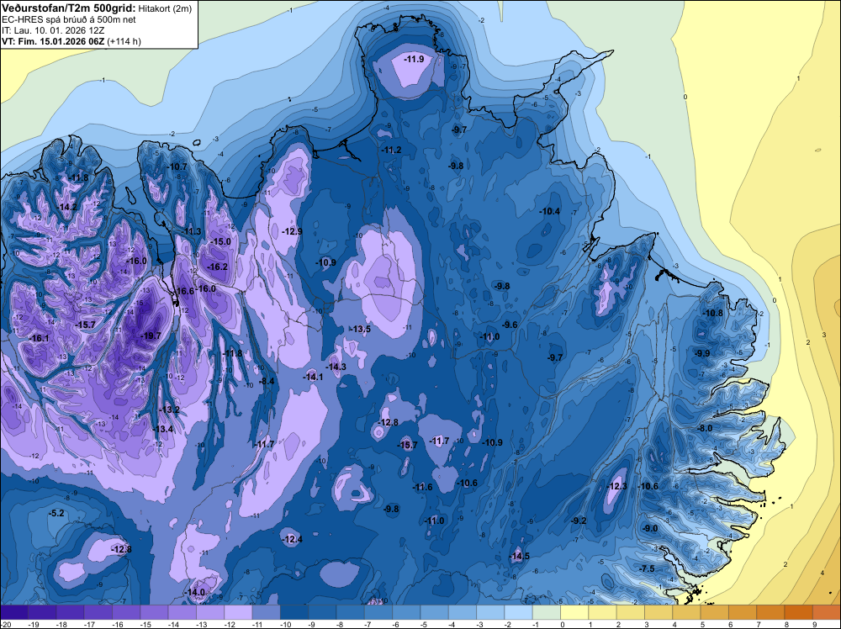Viewport: 841px width, 629px height.
Task: Select the 'VT: Fim. 15.01.2026 06Z' valid time
Action: coord(53,41)
